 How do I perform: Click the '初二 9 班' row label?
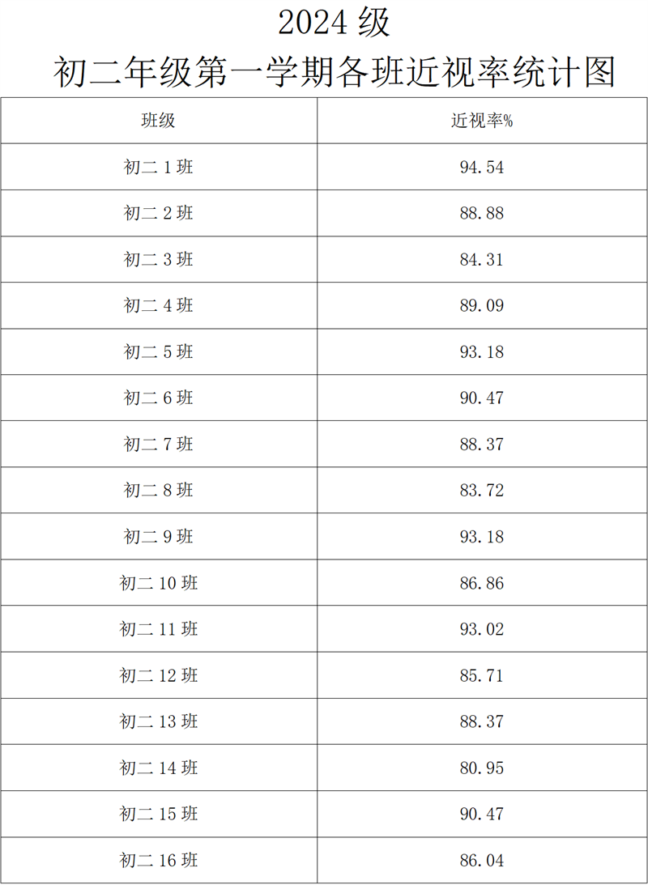pyautogui.click(x=158, y=537)
